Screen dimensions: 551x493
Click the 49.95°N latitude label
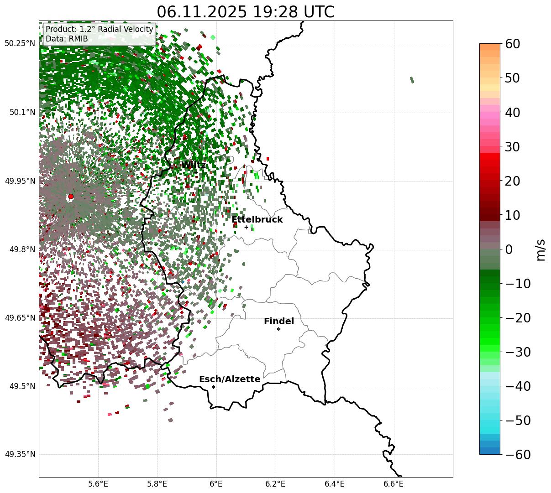20,181
